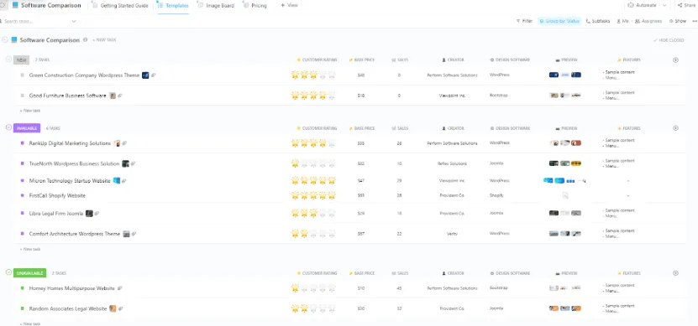698x326 pixels.
Task: Set star rating for Comfort Architecture theme
Action: coord(313,234)
